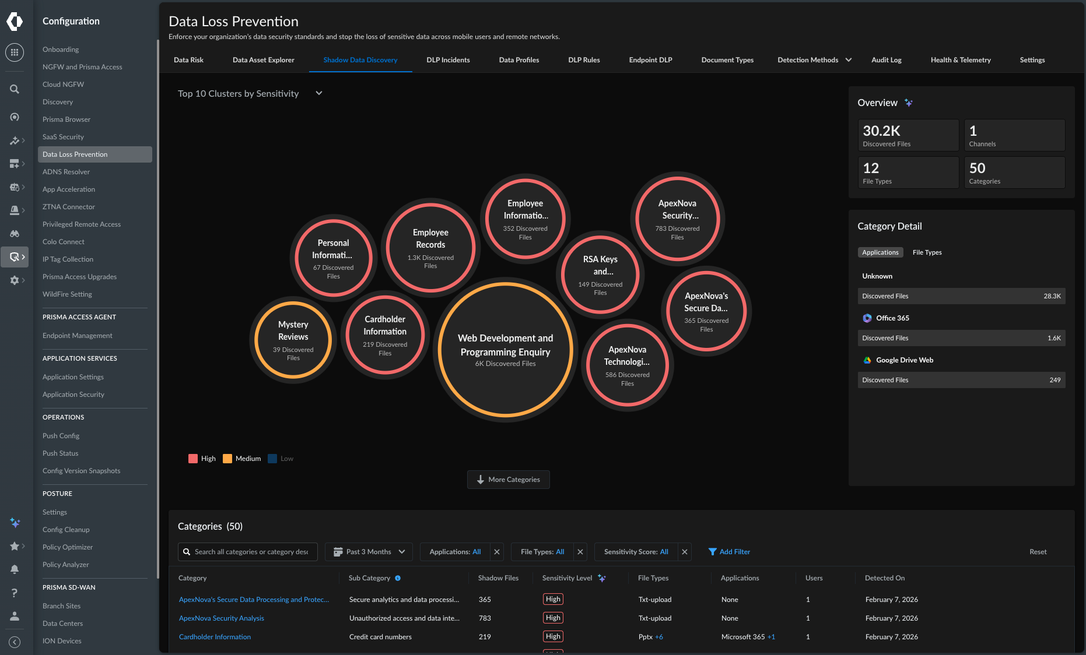Toggle the Low sensitivity legend swatch
Screen dimensions: 1086x655
(272, 459)
